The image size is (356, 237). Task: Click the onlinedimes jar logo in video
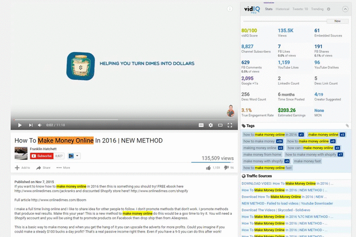point(81,66)
